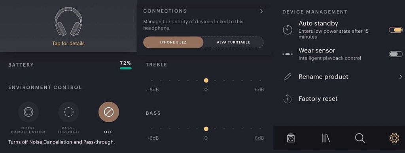405x153 pixels.
Task: Tap the headphone image for details
Action: [68, 21]
